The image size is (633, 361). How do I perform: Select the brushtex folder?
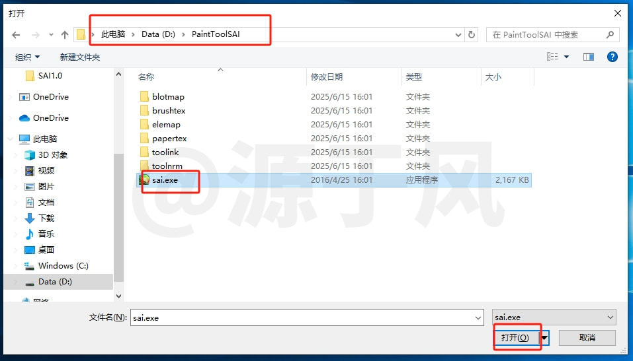click(169, 110)
